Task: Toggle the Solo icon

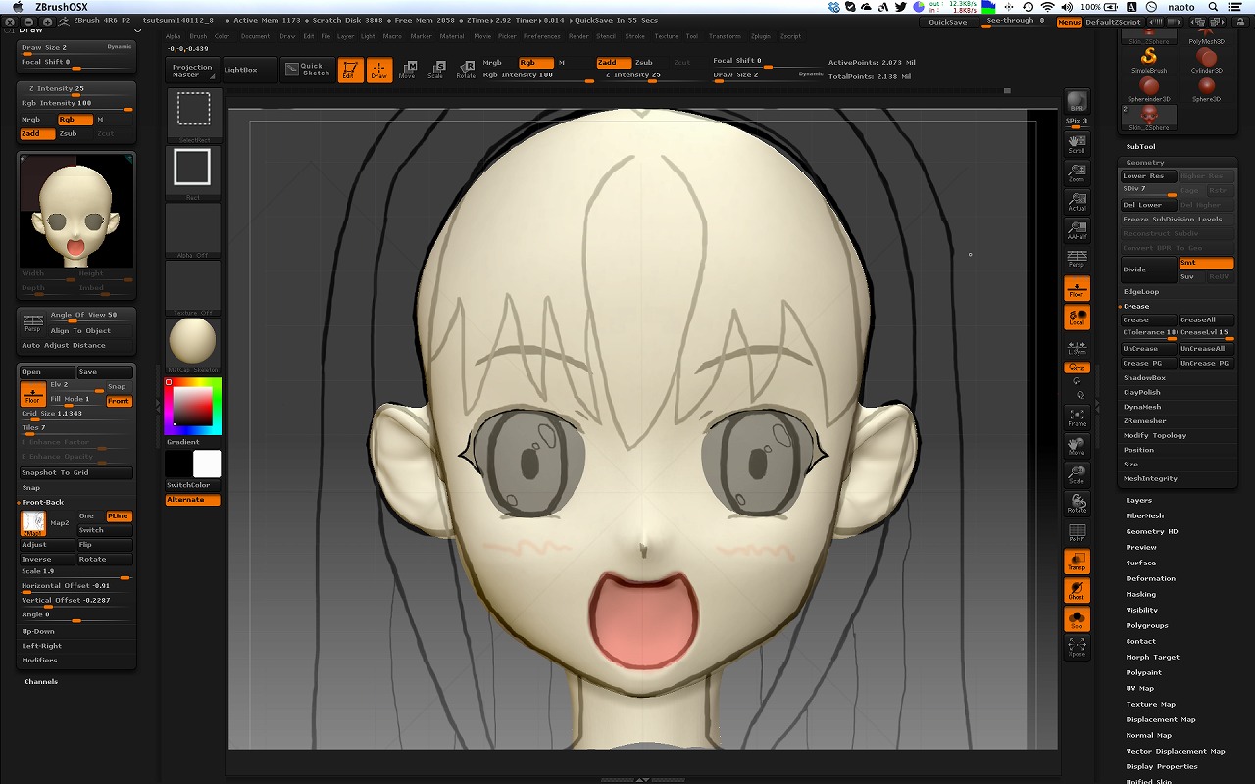Action: [x=1077, y=619]
